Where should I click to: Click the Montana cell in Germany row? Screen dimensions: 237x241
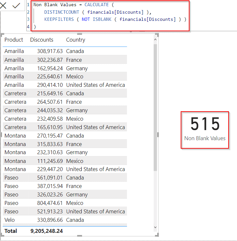click(15, 152)
